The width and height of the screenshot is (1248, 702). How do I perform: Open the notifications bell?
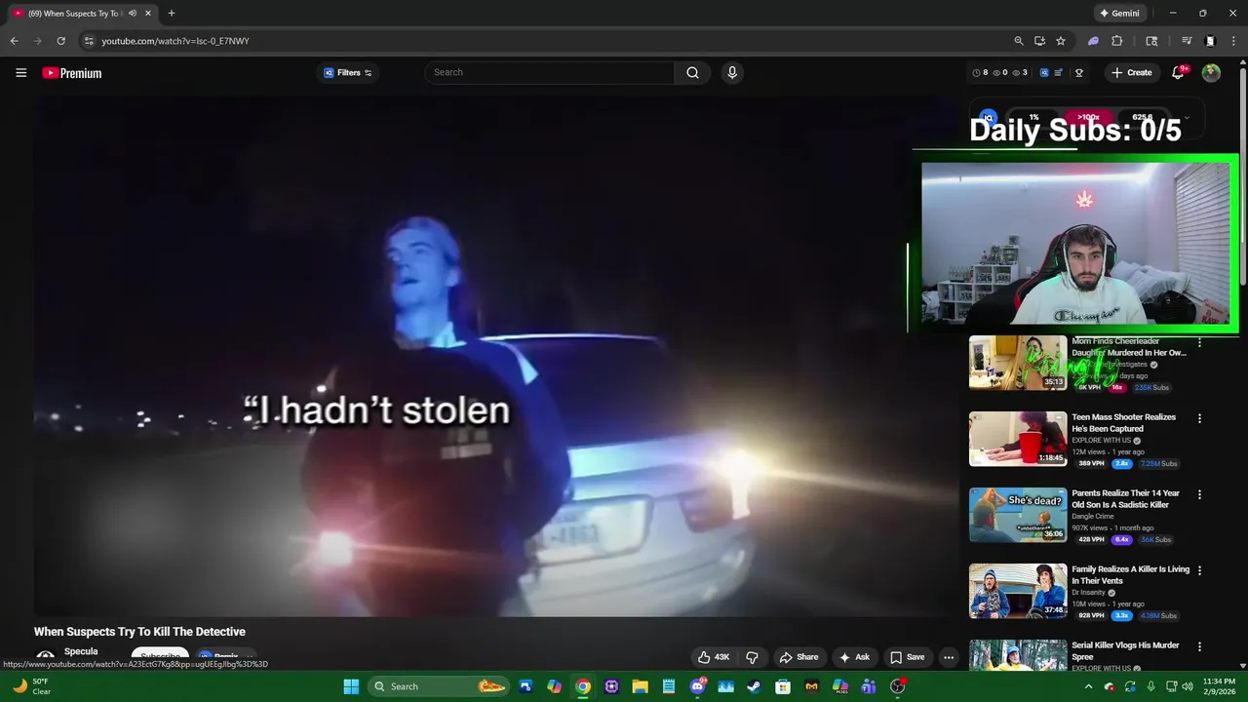coord(1178,73)
